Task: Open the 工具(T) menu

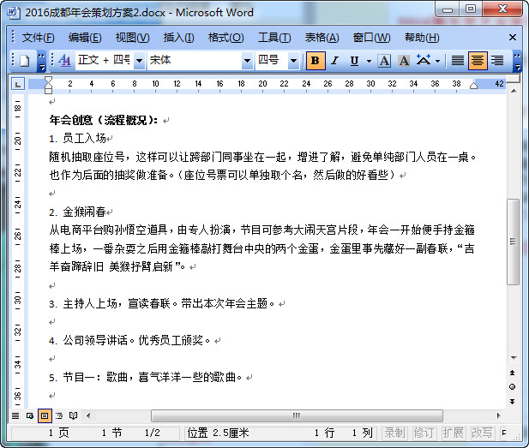Action: point(274,38)
